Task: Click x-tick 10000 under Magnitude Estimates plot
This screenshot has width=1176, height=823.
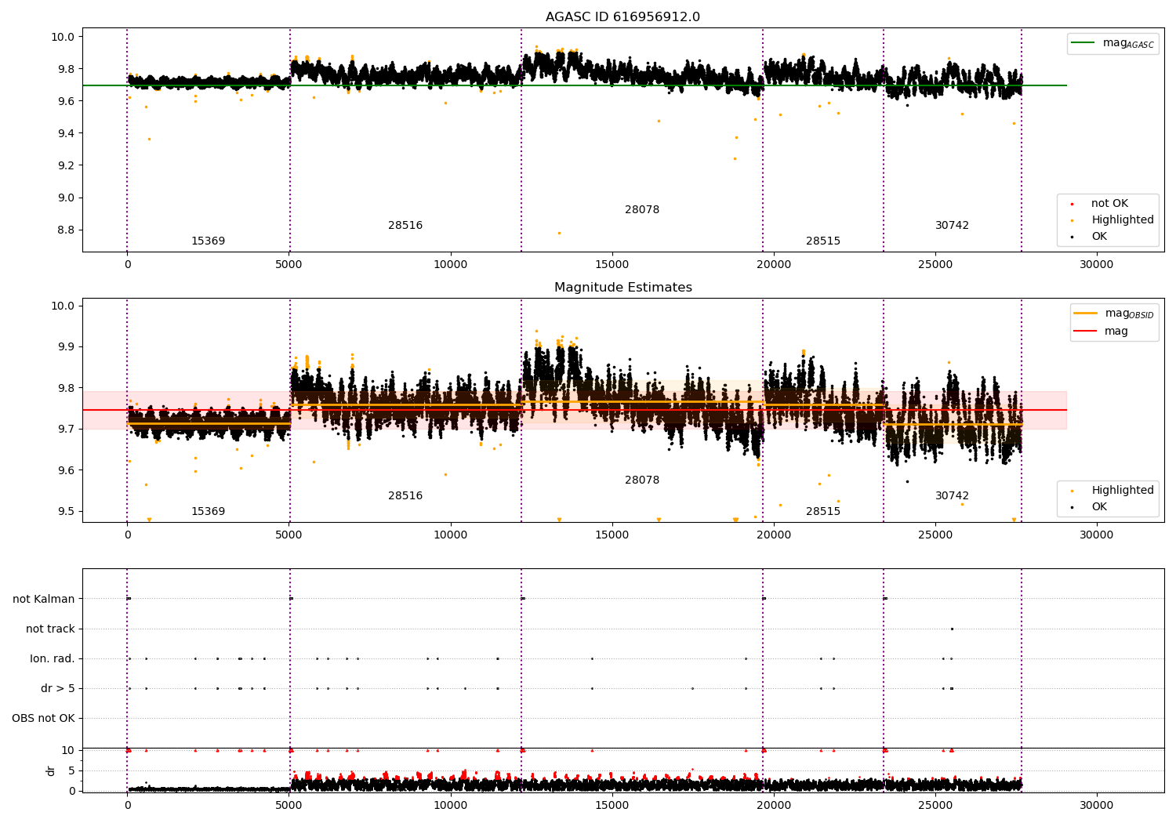Action: click(x=450, y=535)
